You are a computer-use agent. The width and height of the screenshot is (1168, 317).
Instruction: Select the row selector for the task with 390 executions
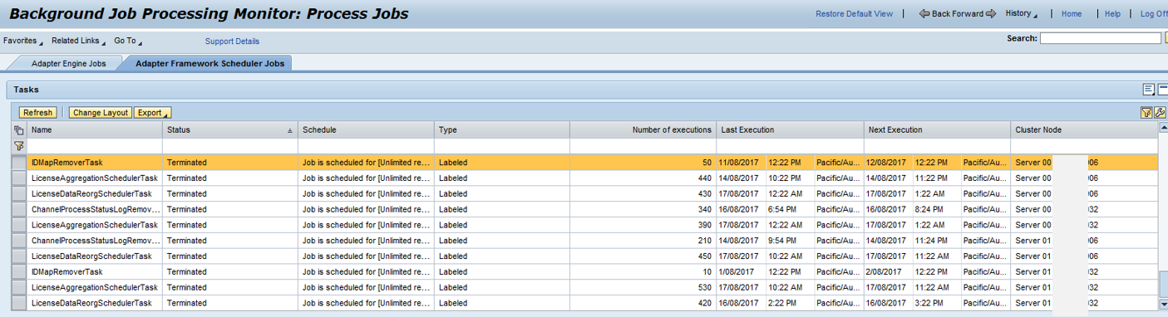19,225
